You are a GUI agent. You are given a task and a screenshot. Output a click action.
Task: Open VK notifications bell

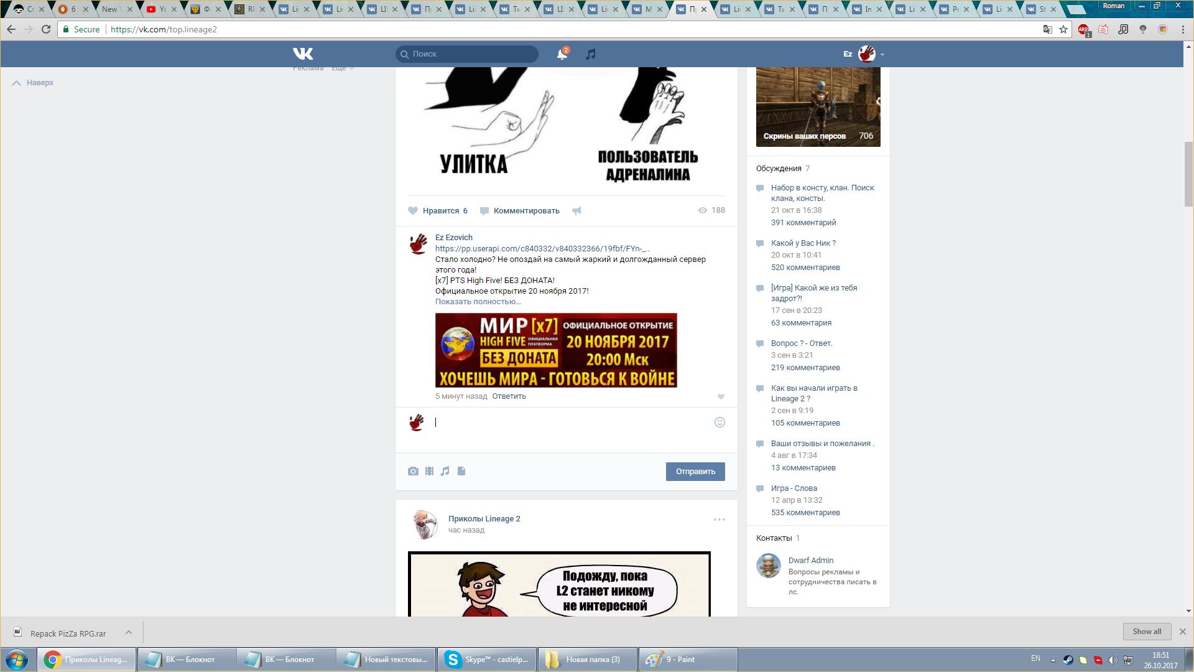point(562,55)
